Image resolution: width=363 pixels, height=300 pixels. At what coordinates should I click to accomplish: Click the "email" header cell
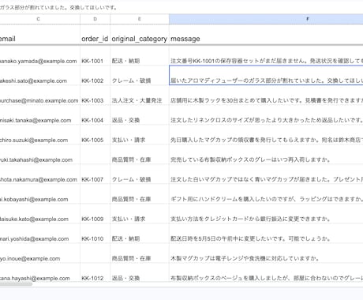pyautogui.click(x=40, y=35)
